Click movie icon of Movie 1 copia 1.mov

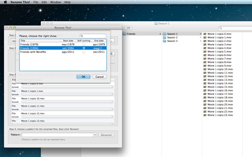click(205, 37)
